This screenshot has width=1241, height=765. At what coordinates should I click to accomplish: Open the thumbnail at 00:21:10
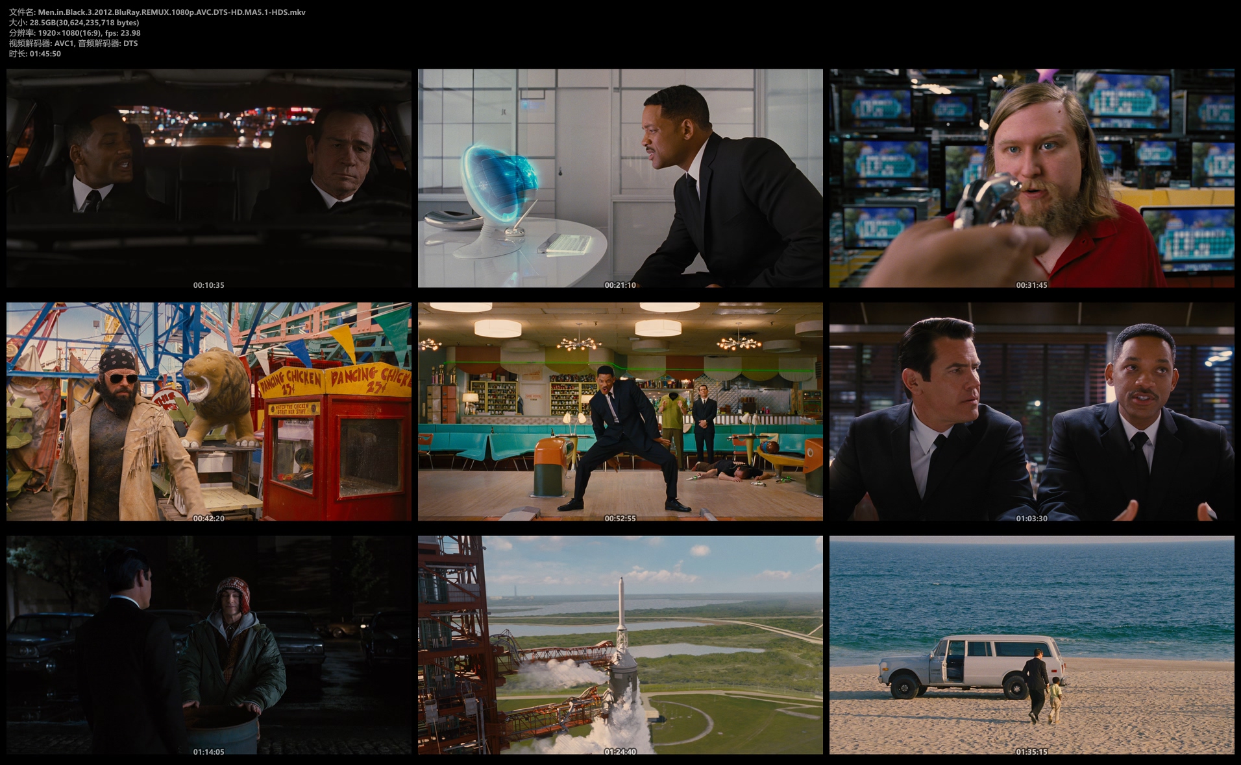[620, 178]
